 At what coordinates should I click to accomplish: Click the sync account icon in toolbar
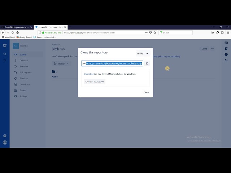coord(217,32)
